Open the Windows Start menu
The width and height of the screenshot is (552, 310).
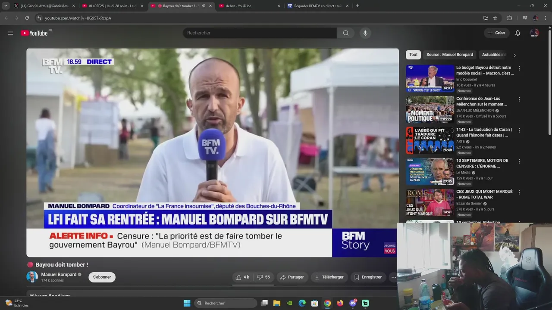[187, 303]
